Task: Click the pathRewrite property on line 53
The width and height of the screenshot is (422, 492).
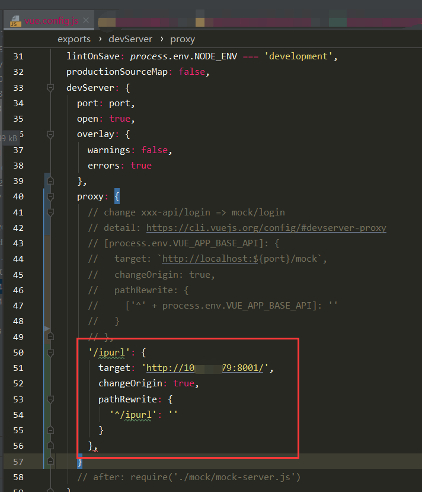Action: click(x=128, y=399)
